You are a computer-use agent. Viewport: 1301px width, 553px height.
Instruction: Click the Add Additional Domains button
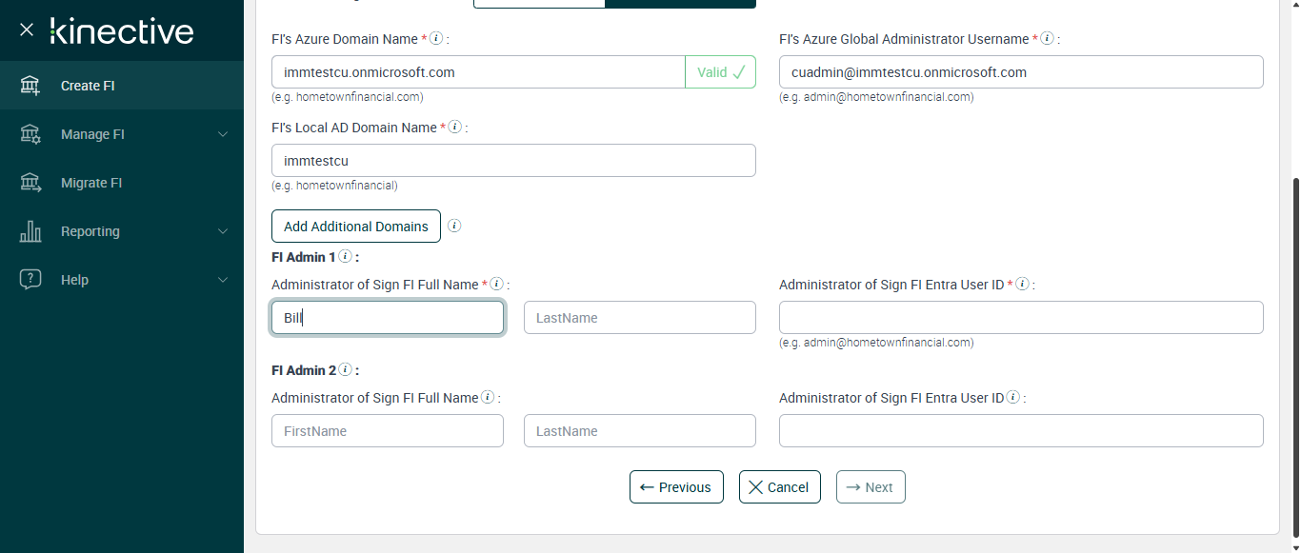coord(356,227)
